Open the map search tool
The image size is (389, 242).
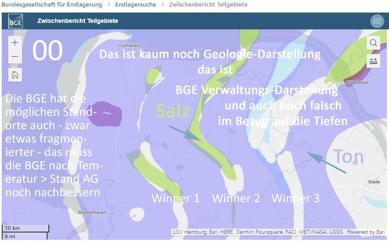click(373, 43)
